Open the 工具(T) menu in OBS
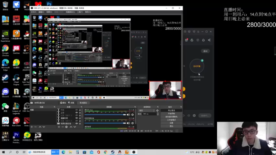The width and height of the screenshot is (276, 155). [x=80, y=12]
